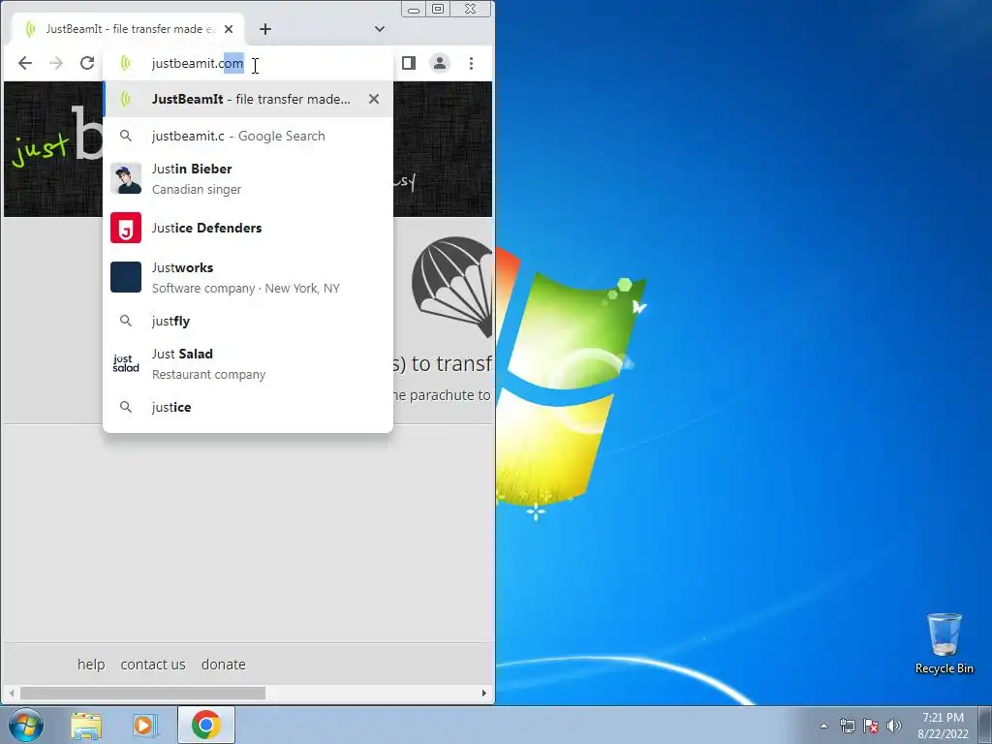Viewport: 992px width, 744px height.
Task: Open the clock showing 7:21 PM
Action: click(x=943, y=726)
